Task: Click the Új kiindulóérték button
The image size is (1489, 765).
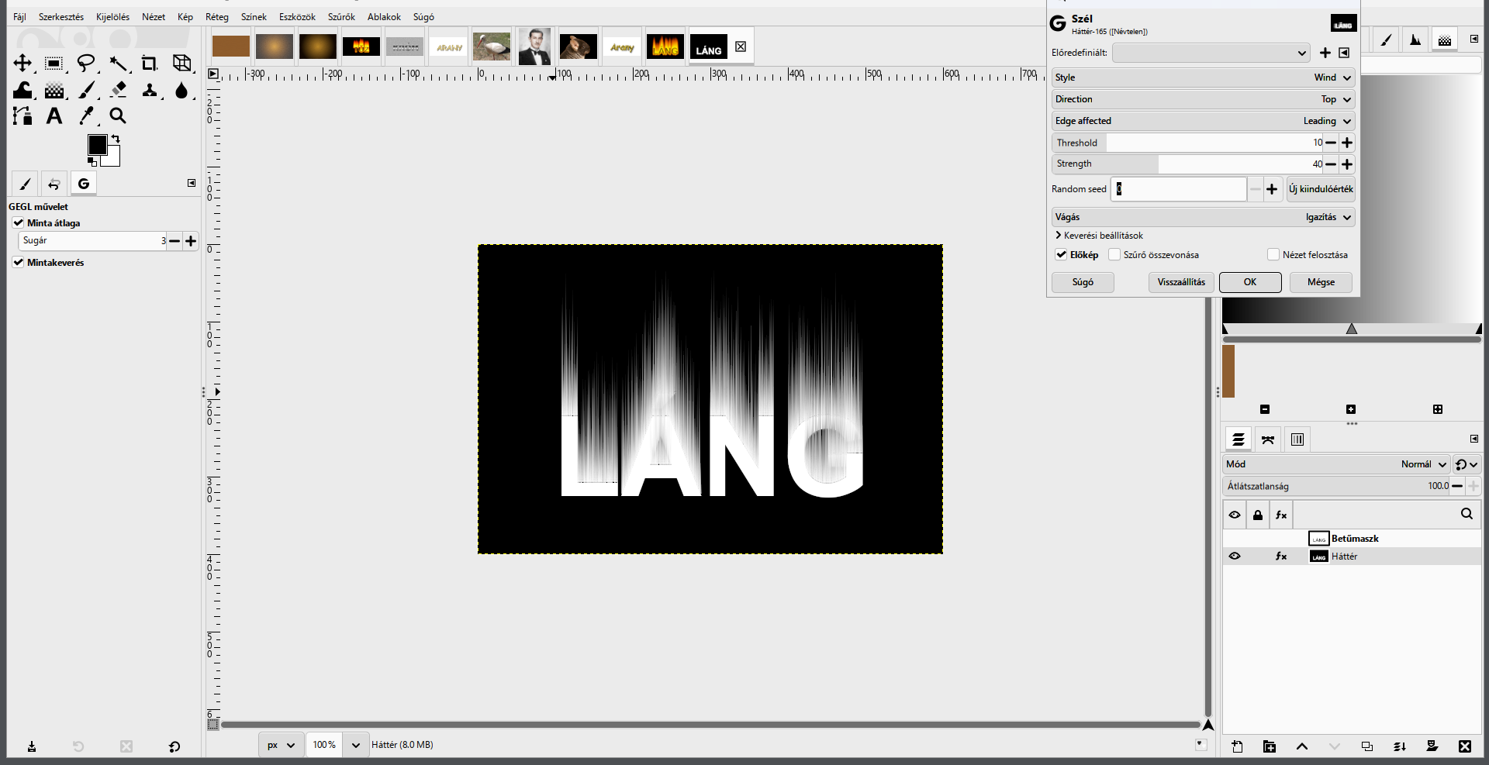Action: pyautogui.click(x=1321, y=189)
